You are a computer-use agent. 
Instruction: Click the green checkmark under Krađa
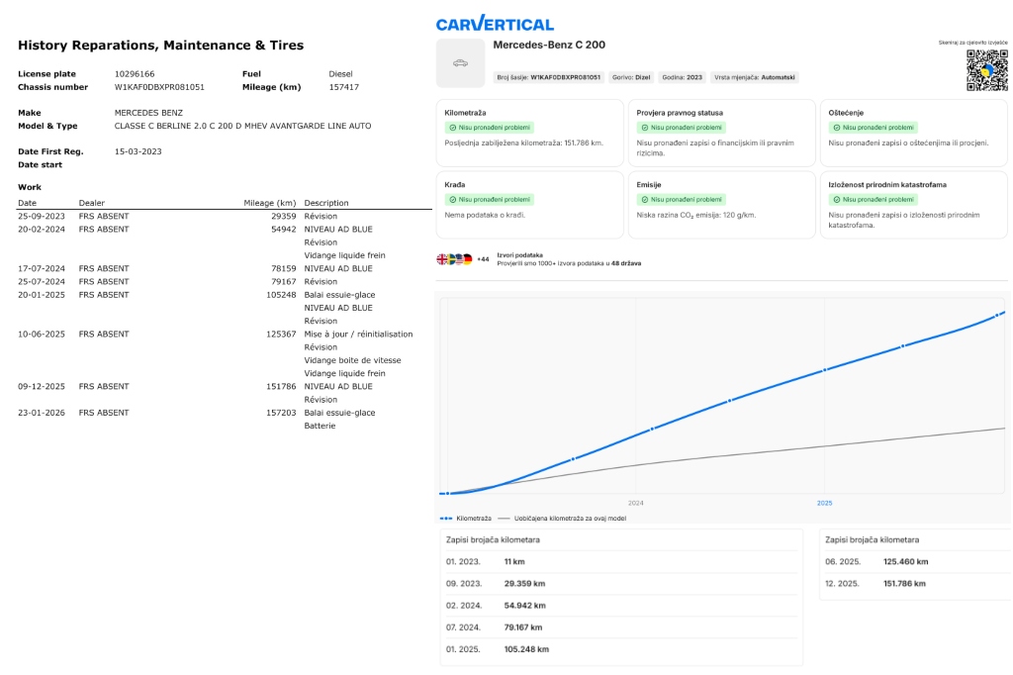(452, 199)
